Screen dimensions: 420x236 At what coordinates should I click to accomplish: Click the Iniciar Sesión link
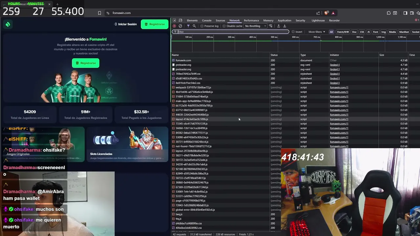(125, 24)
